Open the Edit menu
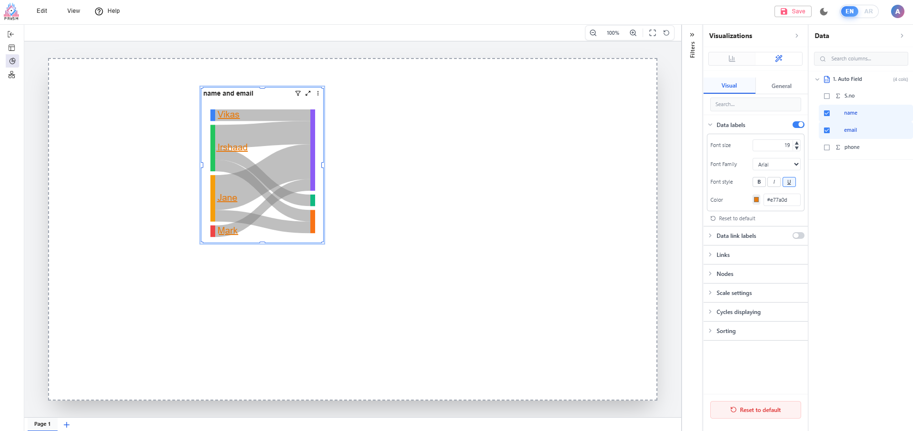 pos(42,11)
